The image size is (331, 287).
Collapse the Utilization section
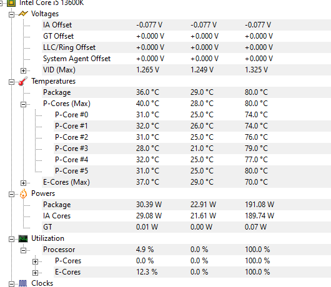click(11, 239)
